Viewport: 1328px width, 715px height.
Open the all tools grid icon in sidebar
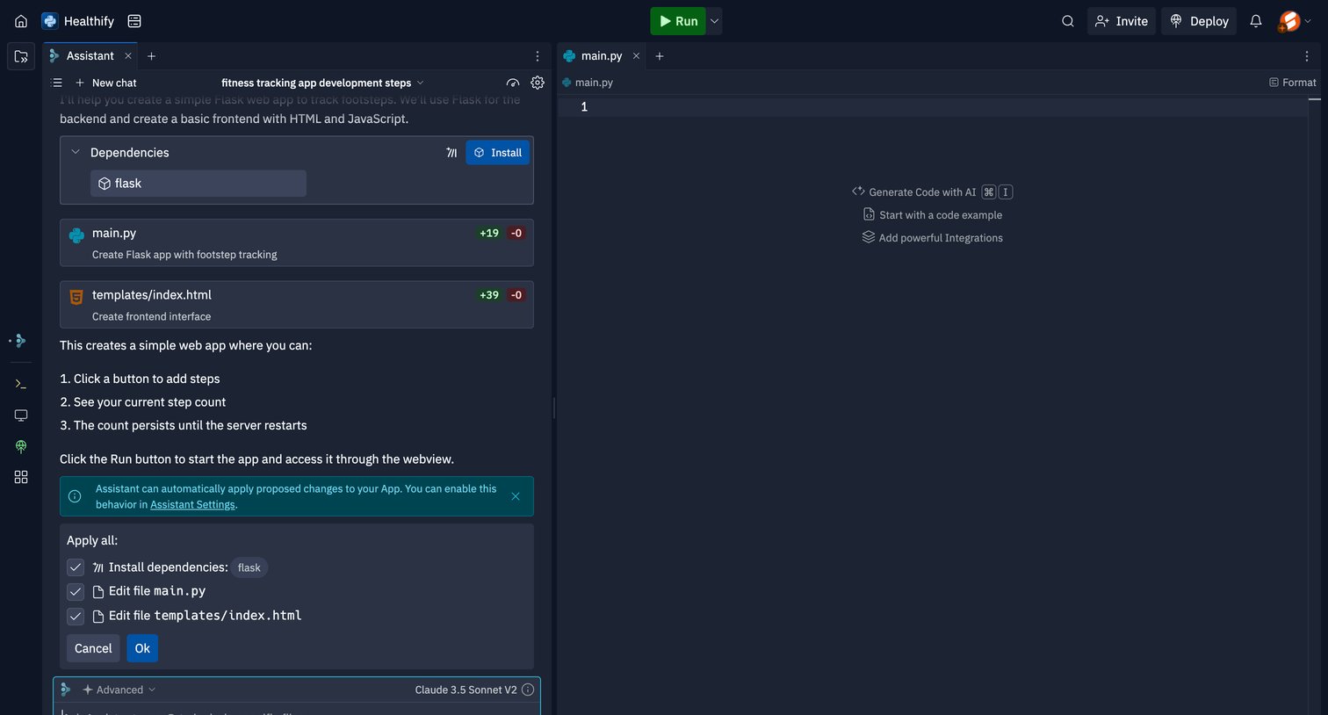pyautogui.click(x=21, y=477)
